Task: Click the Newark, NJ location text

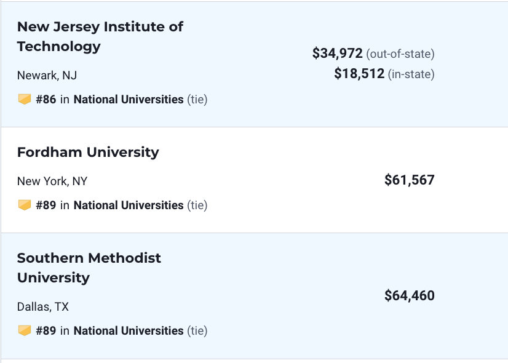Action: [x=47, y=76]
